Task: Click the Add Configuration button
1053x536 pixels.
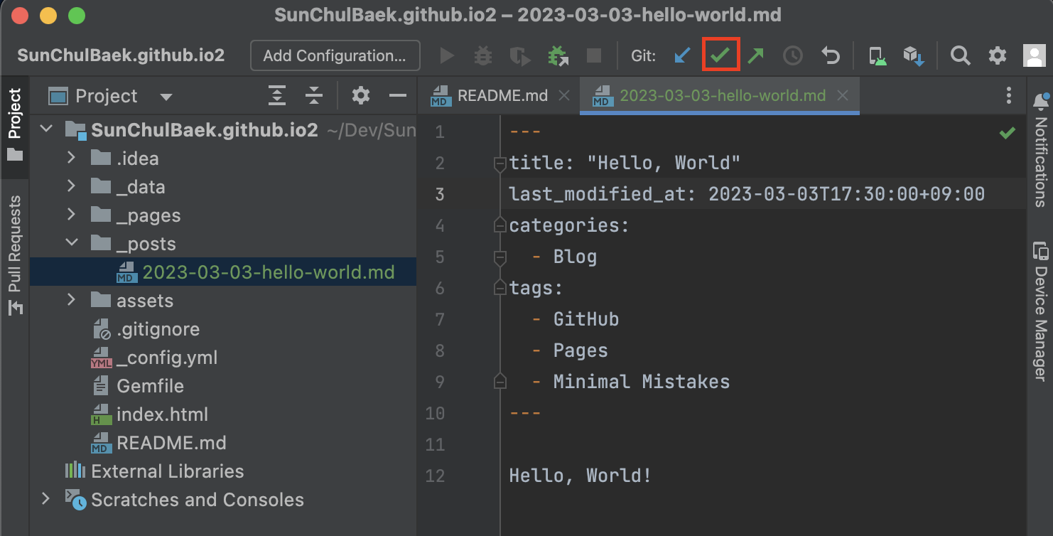Action: coord(335,55)
